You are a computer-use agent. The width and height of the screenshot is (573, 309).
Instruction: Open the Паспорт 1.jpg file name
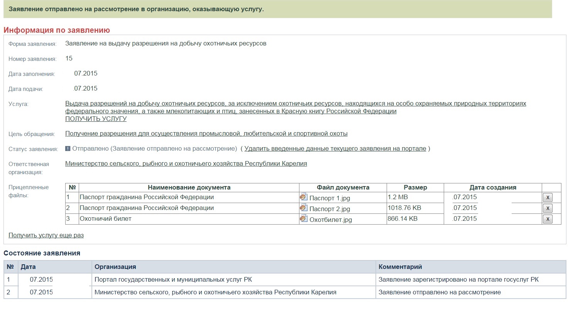pyautogui.click(x=330, y=198)
